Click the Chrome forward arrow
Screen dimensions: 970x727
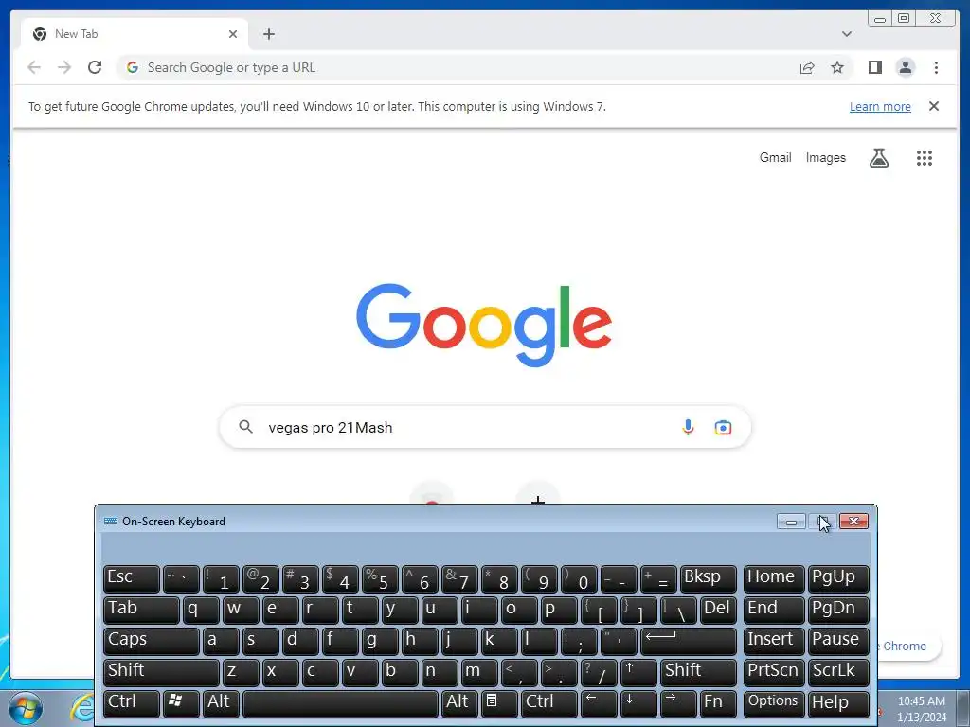pyautogui.click(x=64, y=67)
